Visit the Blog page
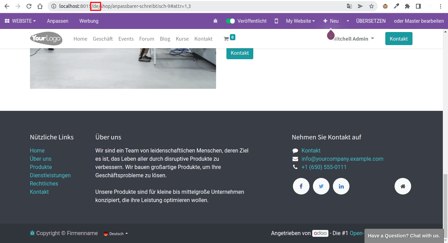Screen dimensions: 448x243 coord(165,39)
